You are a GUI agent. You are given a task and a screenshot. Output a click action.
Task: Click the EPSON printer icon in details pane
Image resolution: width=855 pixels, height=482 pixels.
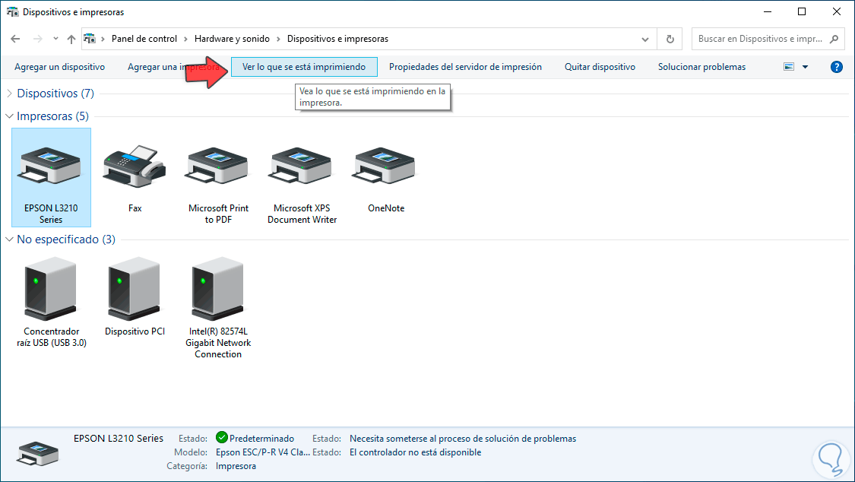(38, 453)
